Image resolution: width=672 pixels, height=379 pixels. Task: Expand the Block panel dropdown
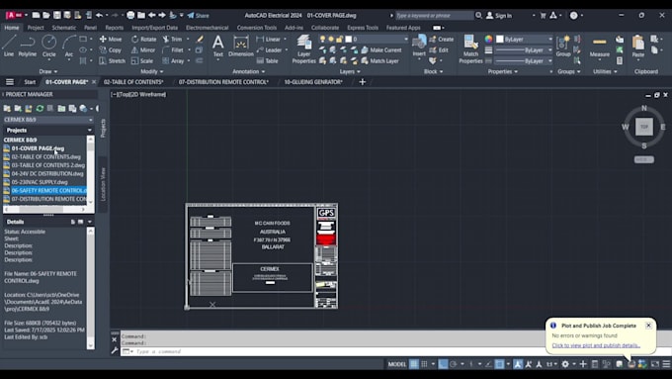pos(433,71)
